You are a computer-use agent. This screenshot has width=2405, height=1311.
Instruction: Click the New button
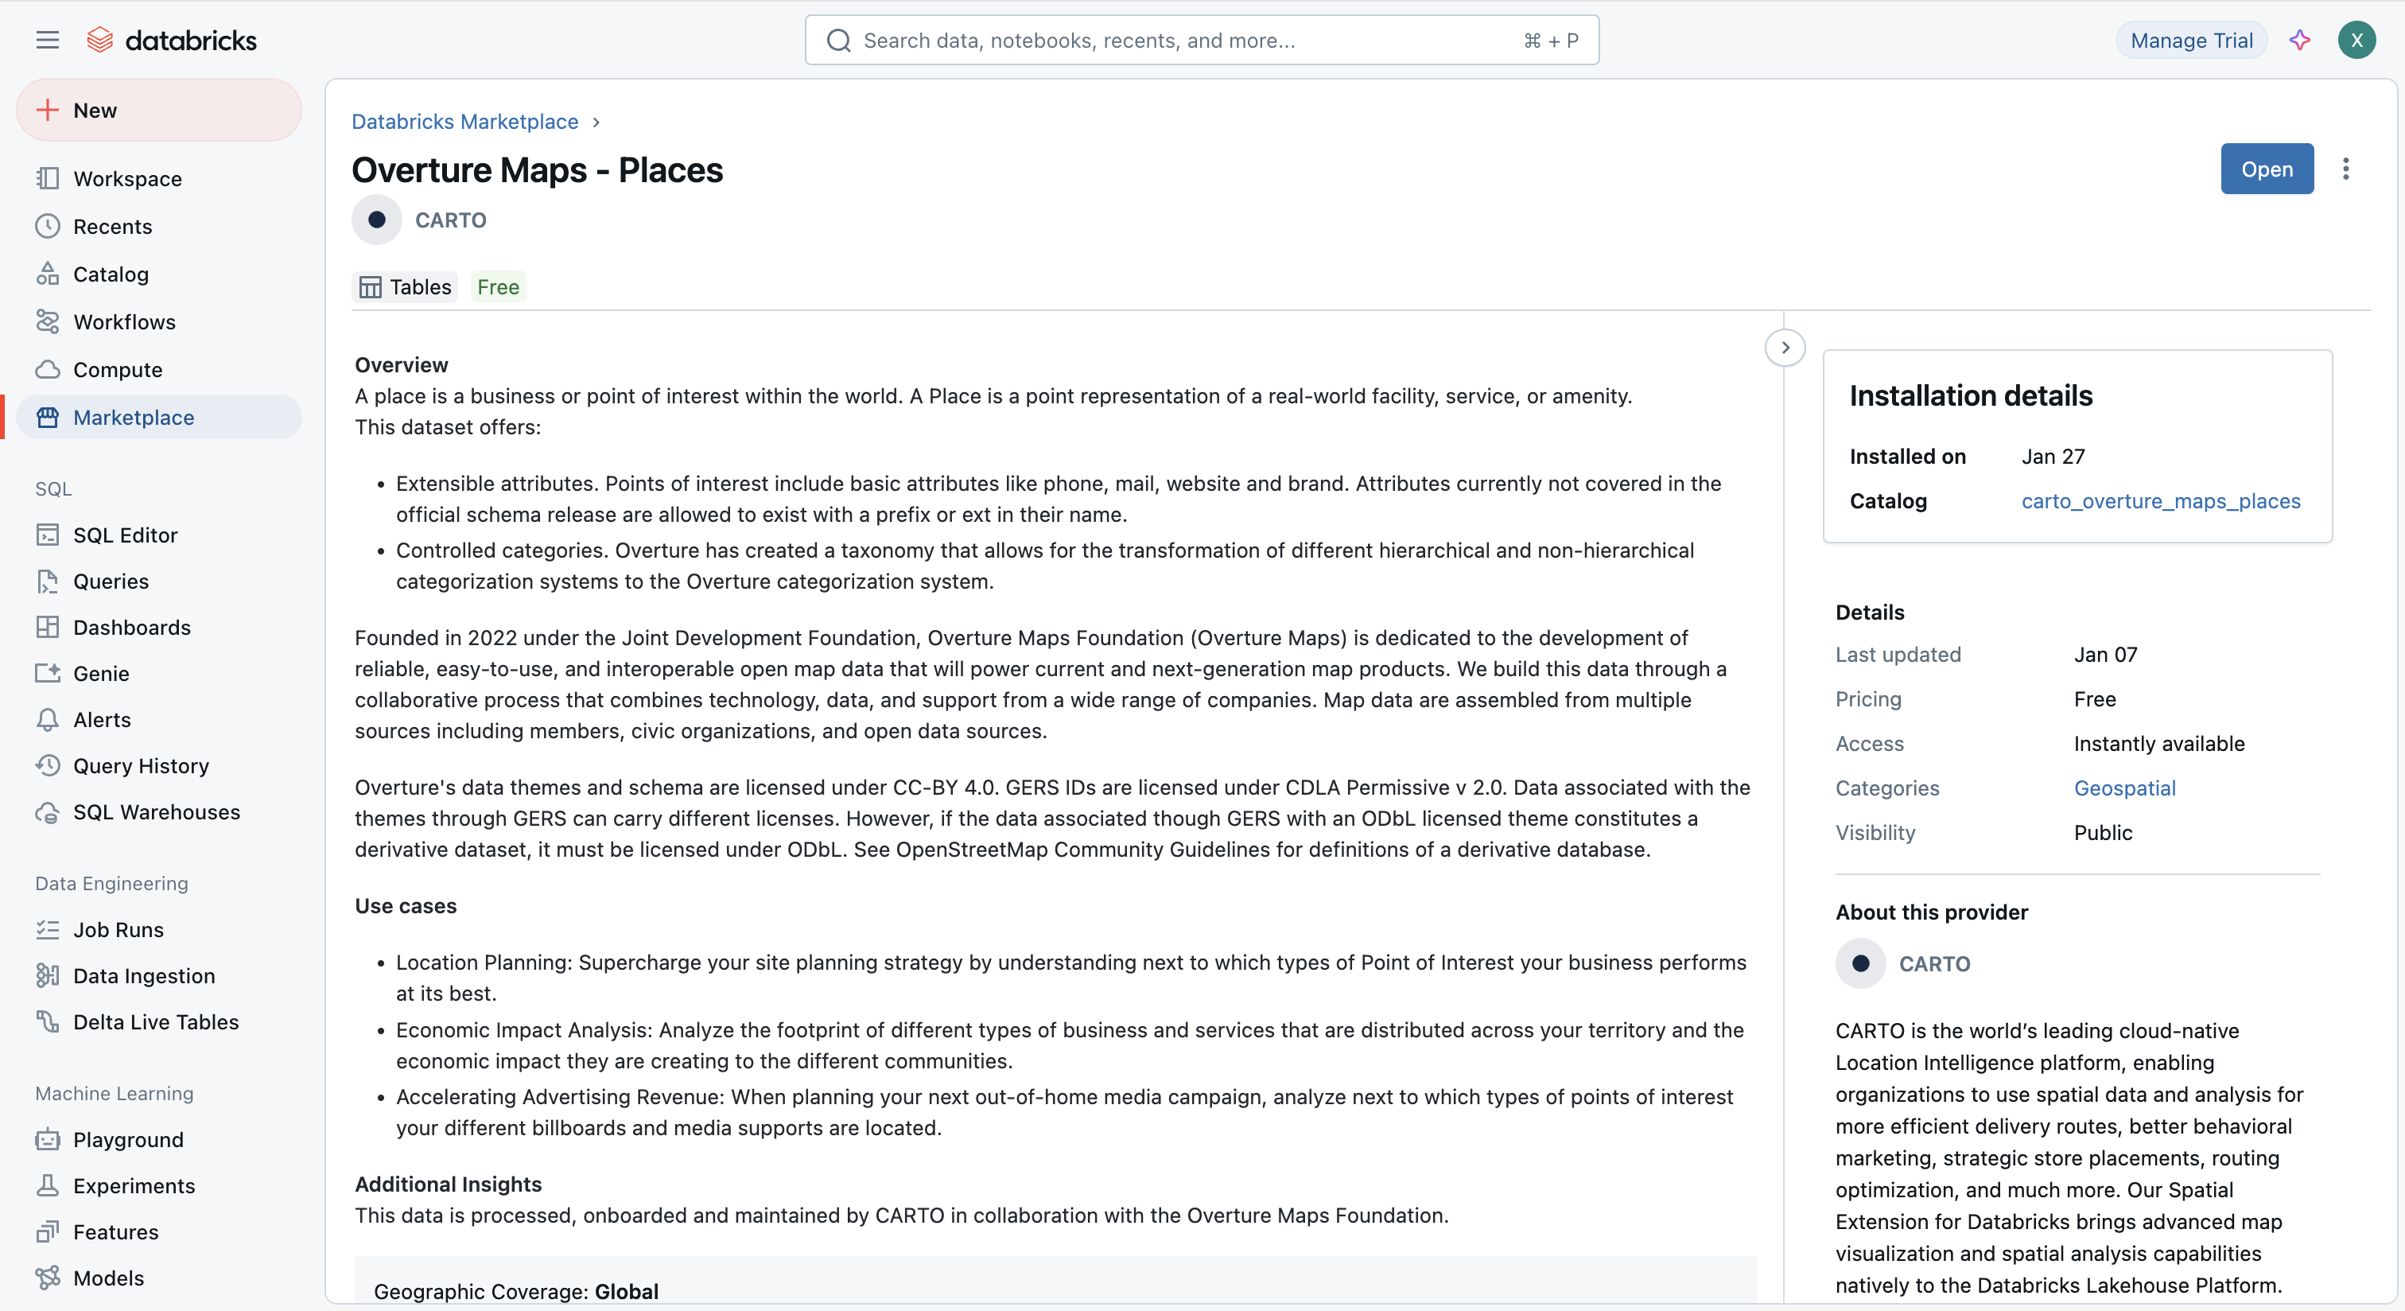coord(159,111)
